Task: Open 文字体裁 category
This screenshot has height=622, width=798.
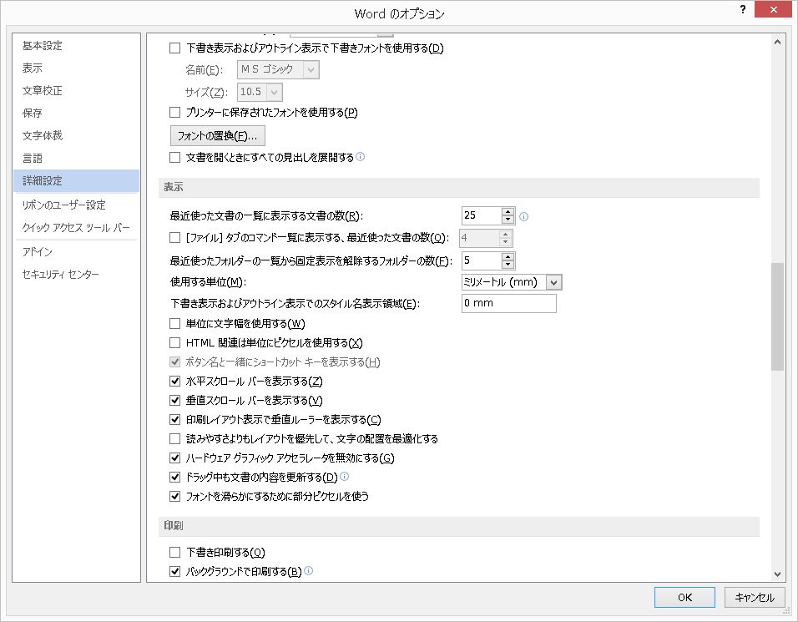Action: click(76, 135)
